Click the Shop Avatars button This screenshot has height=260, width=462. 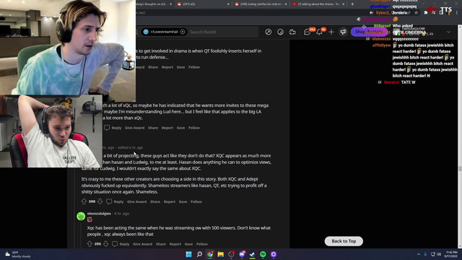pos(369,32)
